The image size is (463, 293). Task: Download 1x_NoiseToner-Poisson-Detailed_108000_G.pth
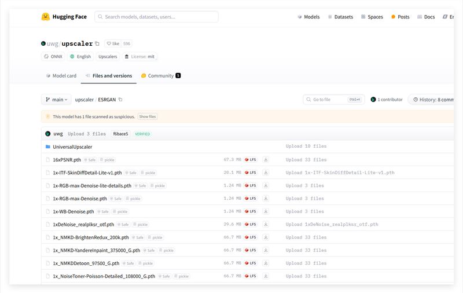pyautogui.click(x=266, y=276)
